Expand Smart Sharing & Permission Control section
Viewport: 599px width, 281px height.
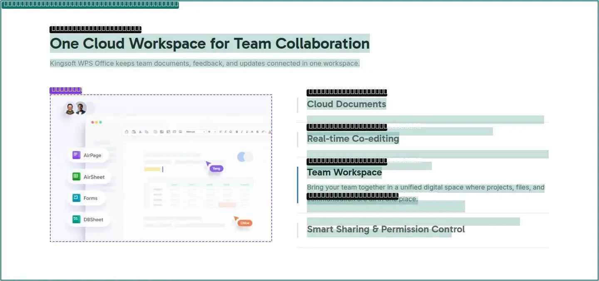click(x=386, y=229)
